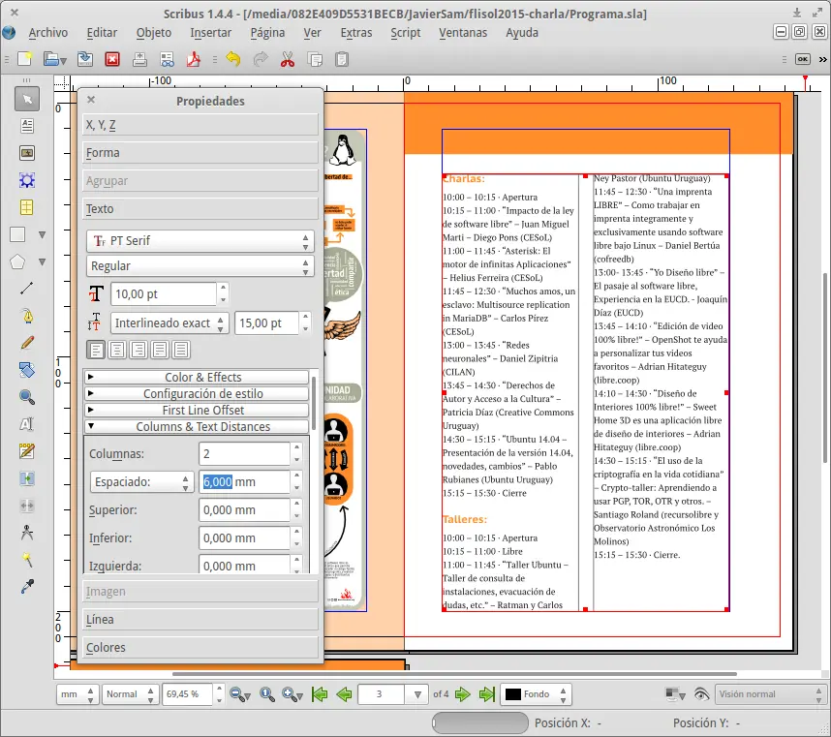Open the mm units dropdown
The width and height of the screenshot is (831, 737).
[x=77, y=694]
